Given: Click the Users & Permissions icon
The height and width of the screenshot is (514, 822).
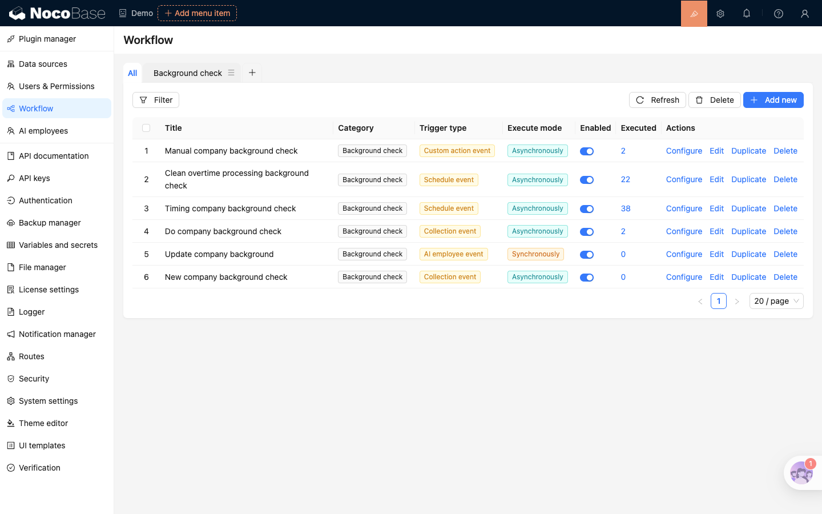Looking at the screenshot, I should [x=11, y=86].
